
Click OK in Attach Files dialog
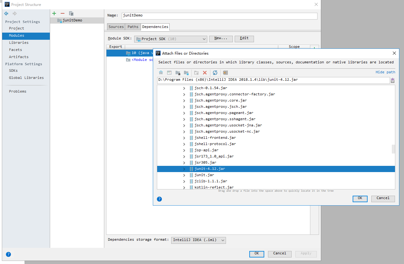360,199
